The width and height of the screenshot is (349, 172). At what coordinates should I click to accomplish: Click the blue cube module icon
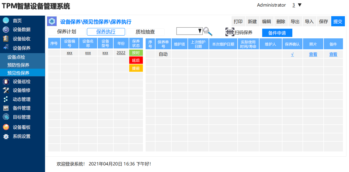[x=52, y=21]
